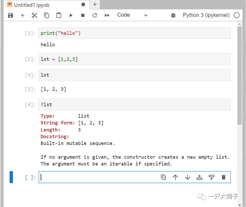Image resolution: width=246 pixels, height=207 pixels.
Task: Select the Untitled1.ipynb tab
Action: click(x=32, y=5)
